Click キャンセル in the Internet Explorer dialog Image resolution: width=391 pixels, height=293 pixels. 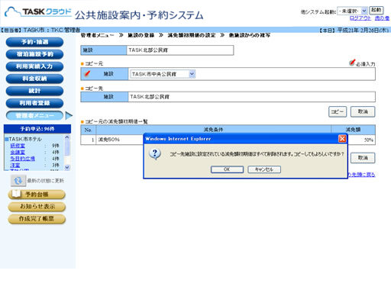[264, 169]
